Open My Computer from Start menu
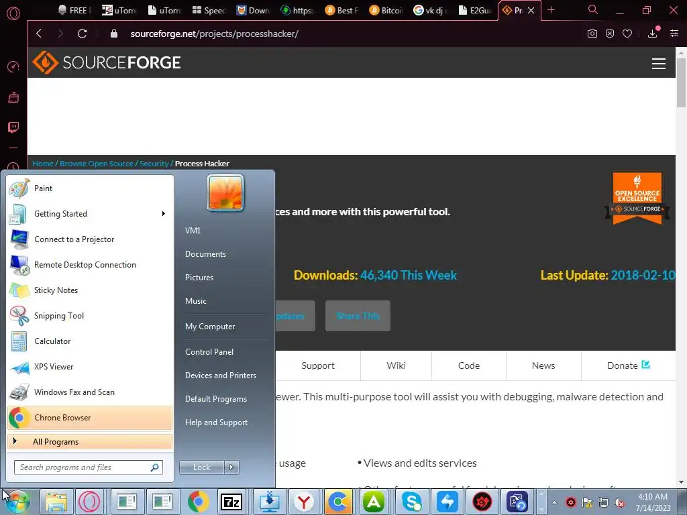The image size is (687, 515). tap(210, 327)
